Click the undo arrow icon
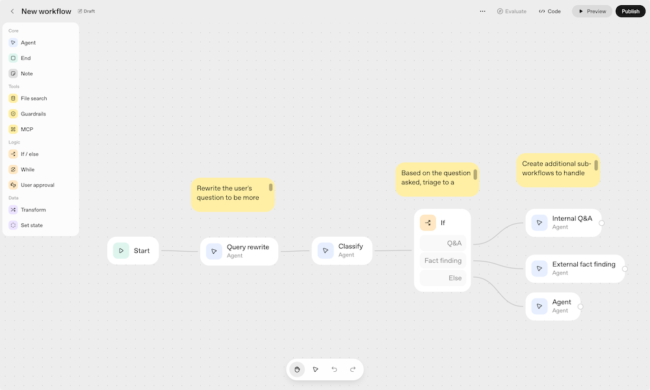650x390 pixels. [x=334, y=369]
